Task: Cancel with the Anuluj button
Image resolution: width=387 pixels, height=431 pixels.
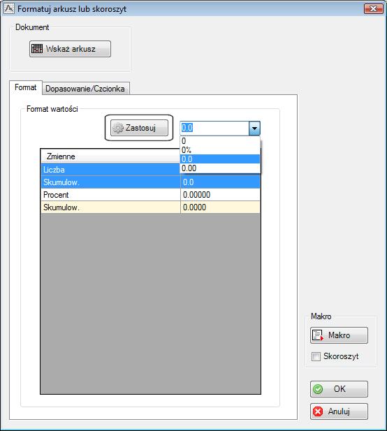Action: coord(339,411)
